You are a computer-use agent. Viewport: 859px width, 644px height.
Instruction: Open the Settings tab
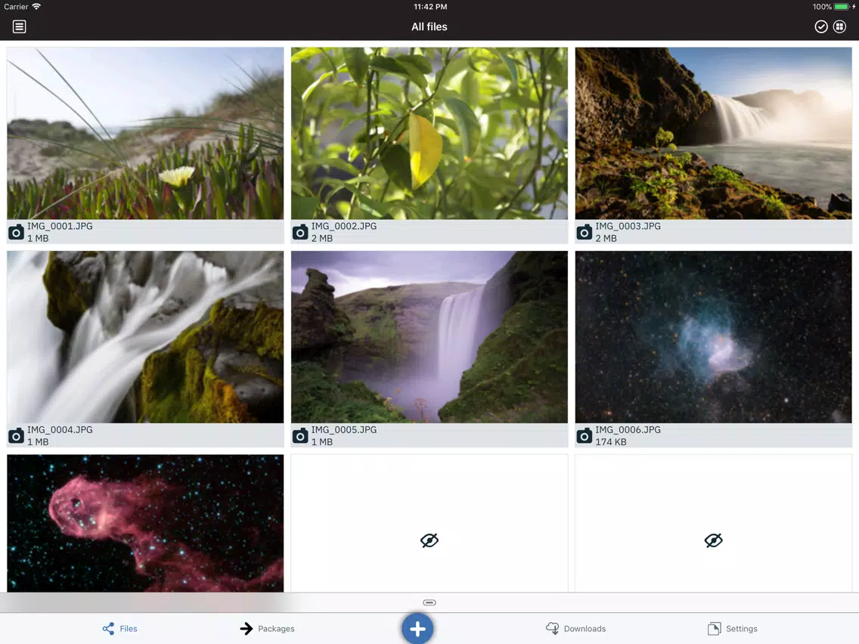733,629
